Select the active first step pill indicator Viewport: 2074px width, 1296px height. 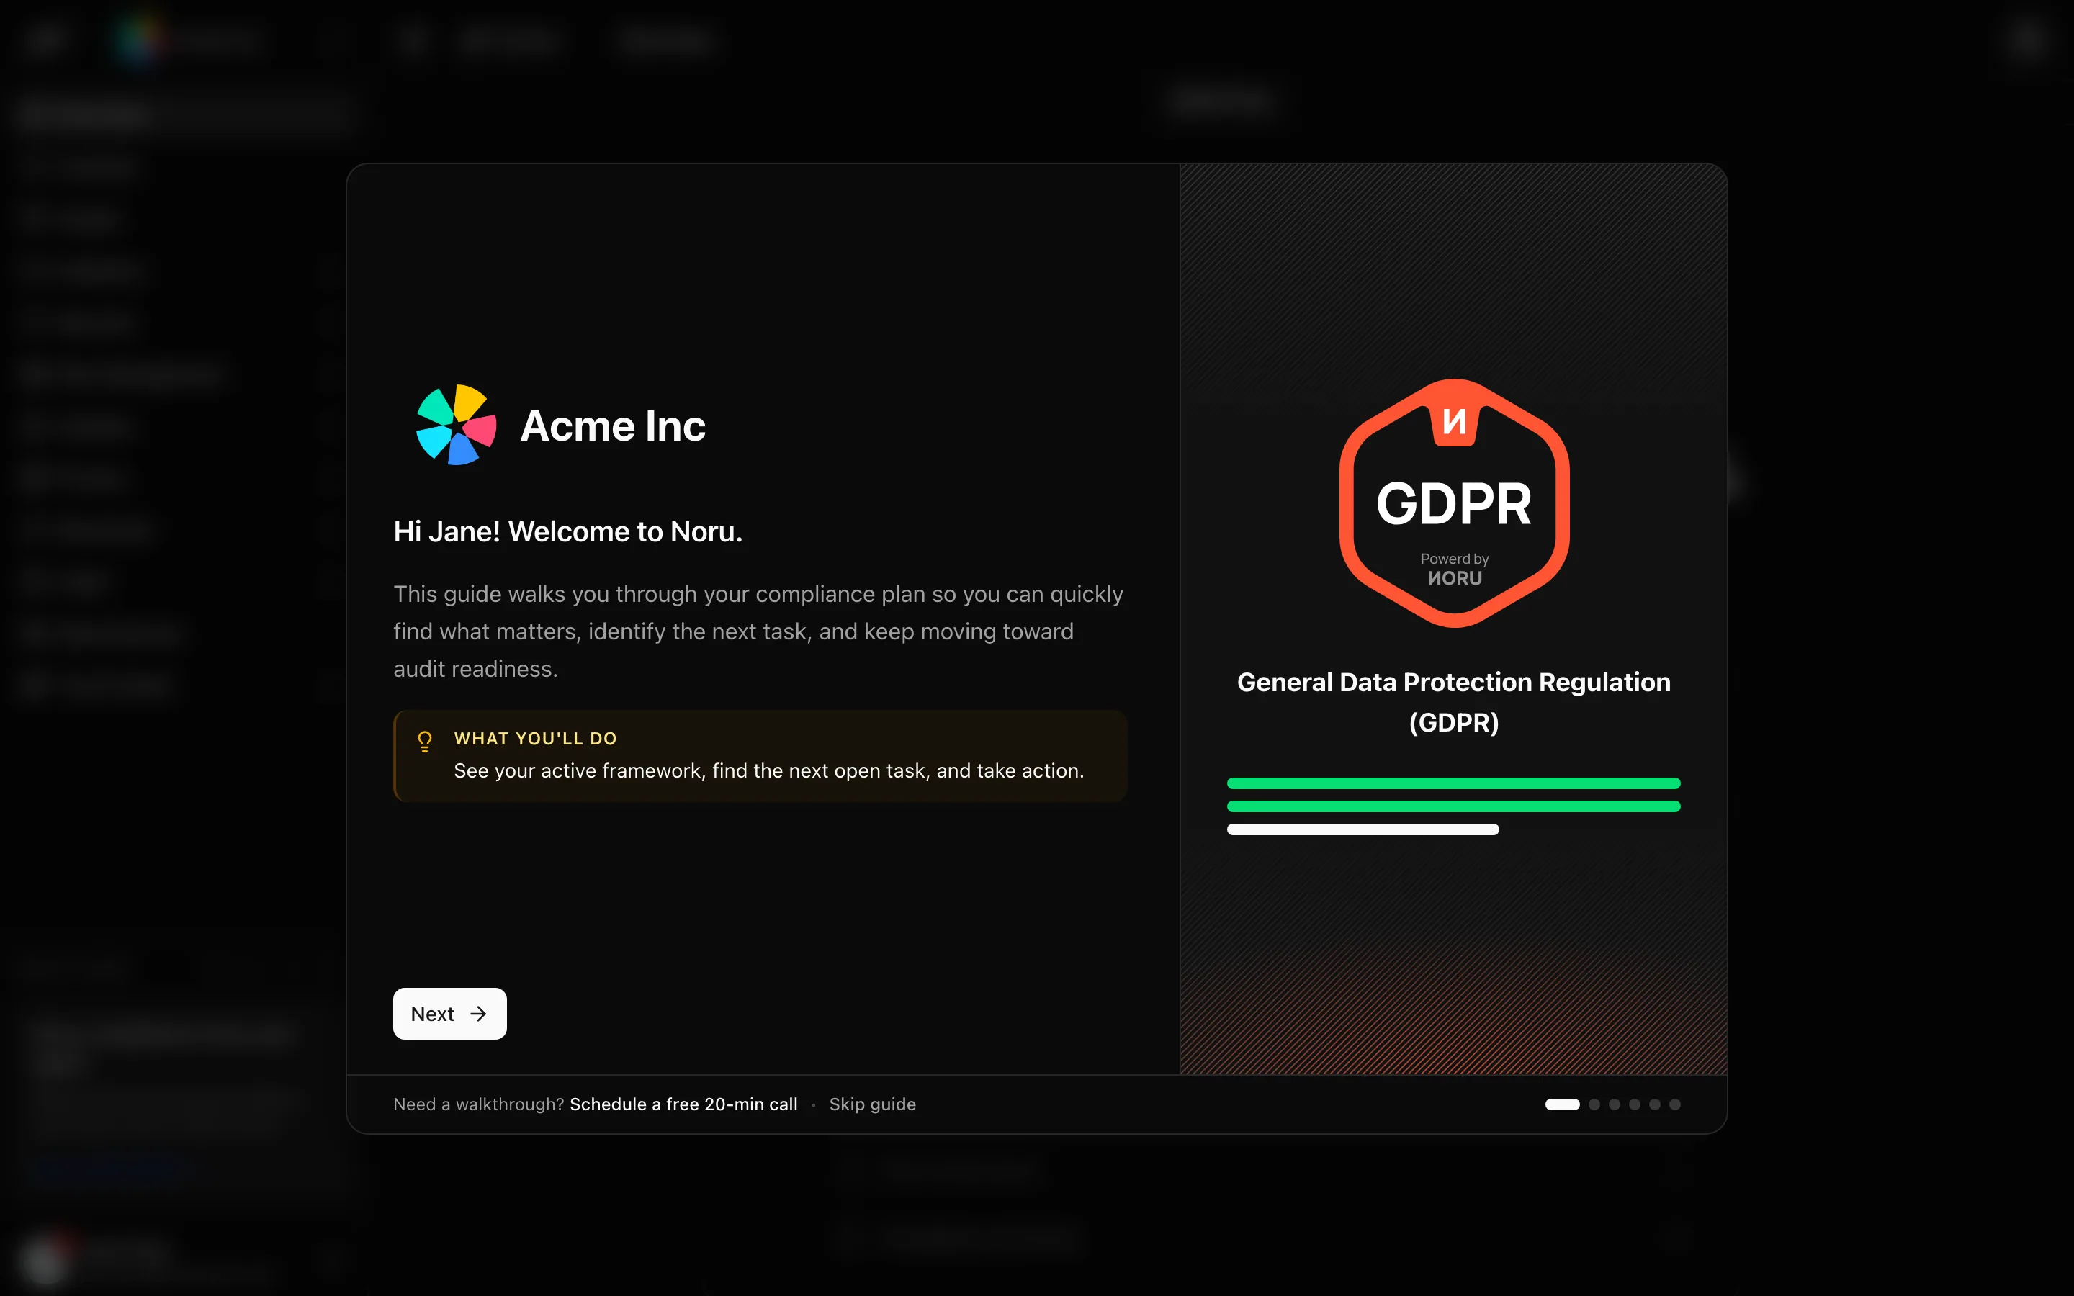(x=1561, y=1104)
